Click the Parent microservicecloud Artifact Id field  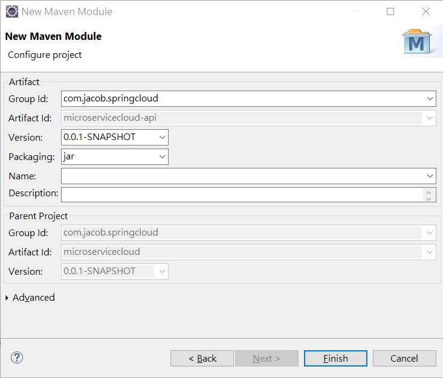coord(248,252)
